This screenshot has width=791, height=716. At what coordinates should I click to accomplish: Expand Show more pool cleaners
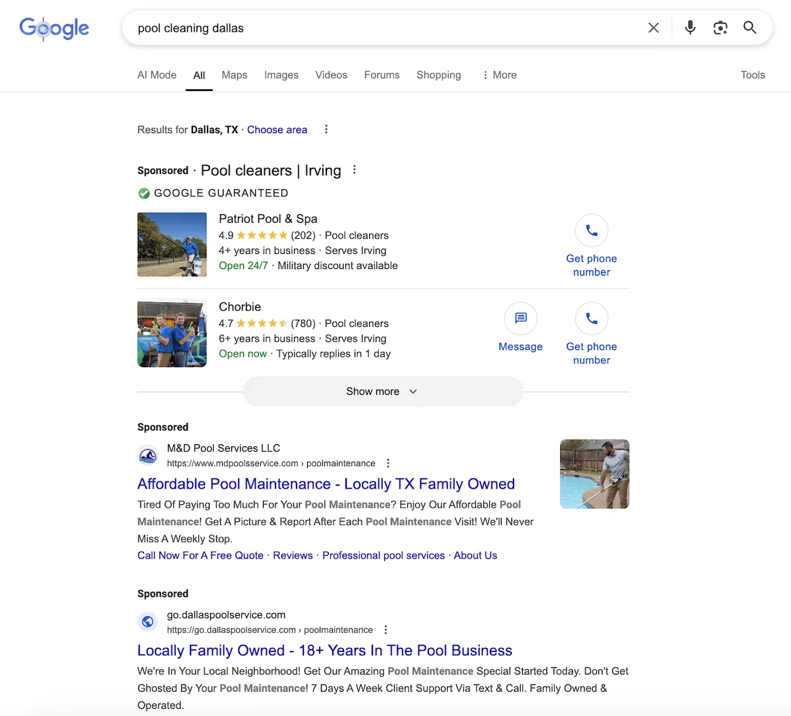[x=383, y=392]
